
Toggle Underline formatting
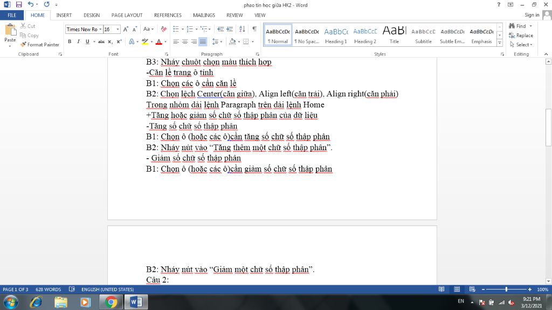[x=87, y=41]
